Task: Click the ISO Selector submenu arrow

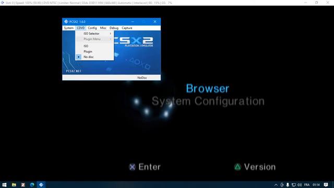Action: pos(110,33)
